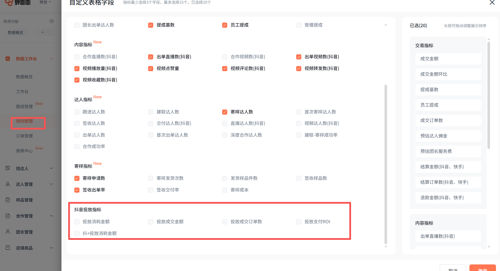Click the 合作管理 document icon
The width and height of the screenshot is (500, 271).
pos(8,216)
